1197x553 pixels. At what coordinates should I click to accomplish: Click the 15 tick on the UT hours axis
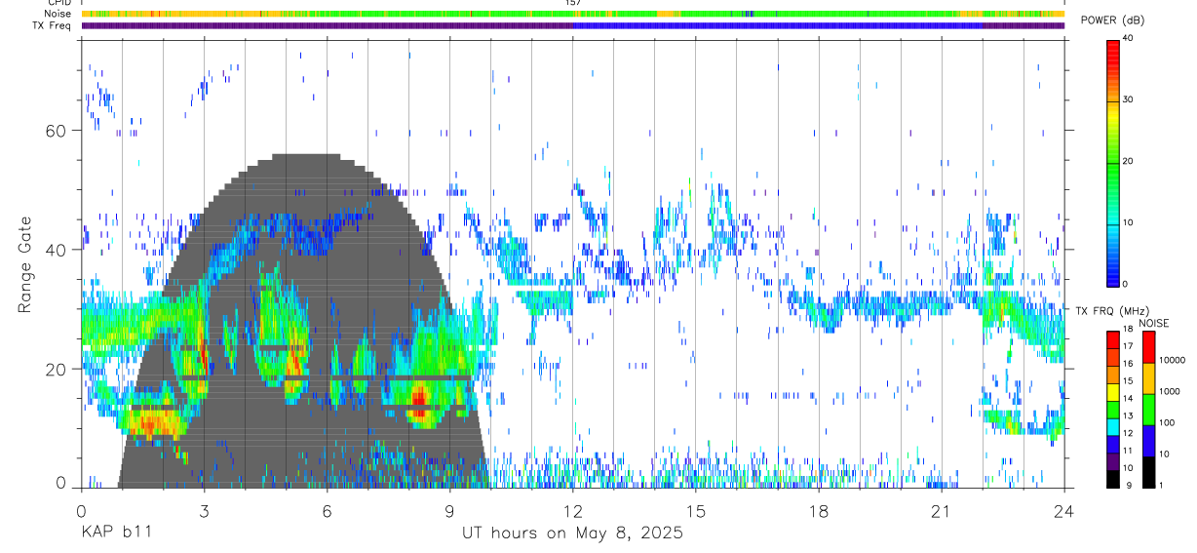(696, 510)
